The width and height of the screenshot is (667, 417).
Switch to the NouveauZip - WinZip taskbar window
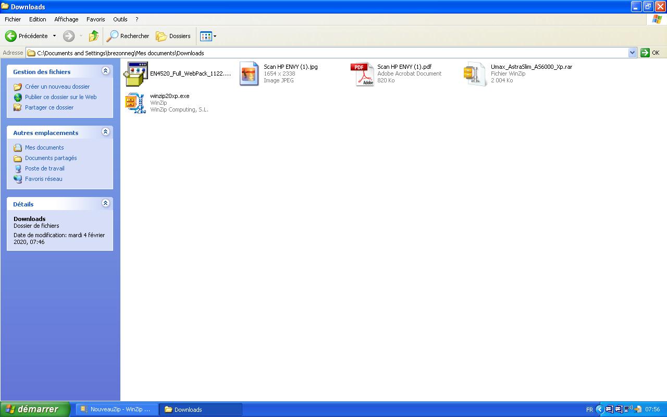pyautogui.click(x=117, y=409)
